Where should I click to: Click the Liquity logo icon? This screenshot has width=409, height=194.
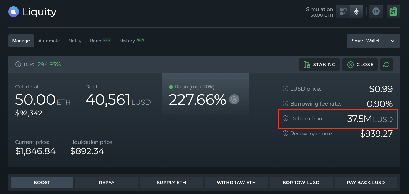(14, 12)
